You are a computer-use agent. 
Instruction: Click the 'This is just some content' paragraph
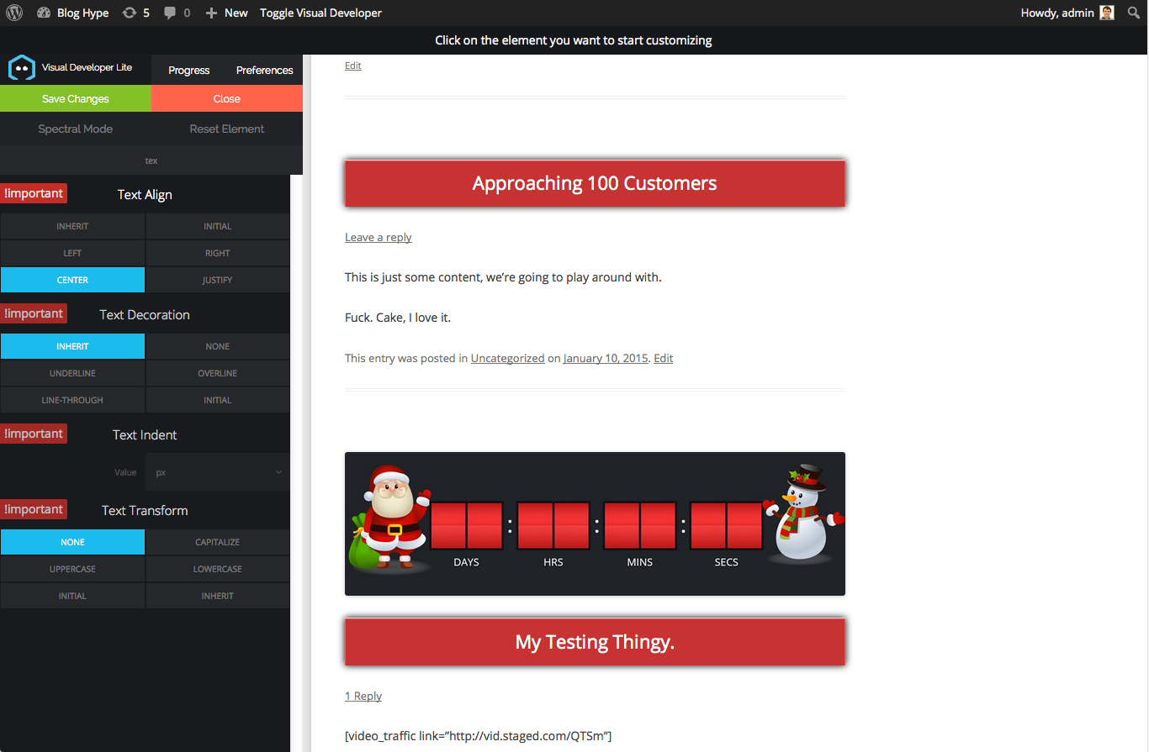click(503, 277)
